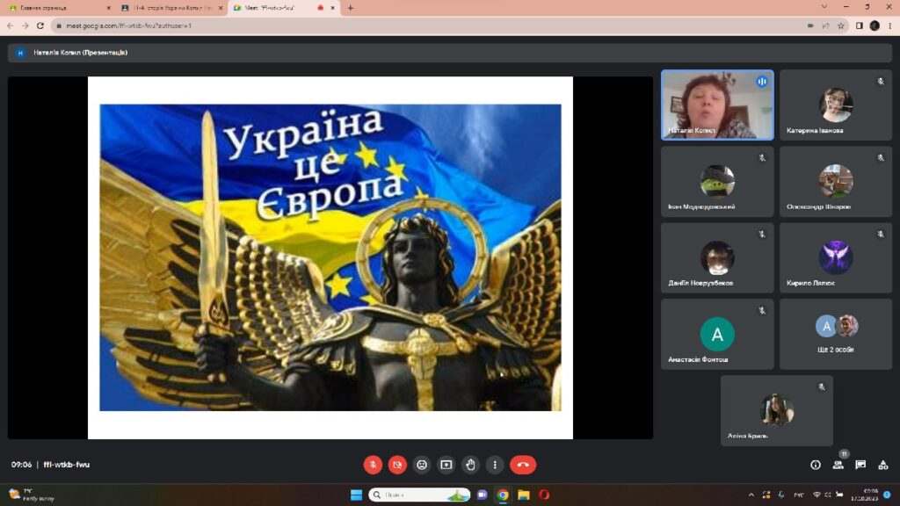Turn on the camera in meeting controls
900x506 pixels.
(x=397, y=465)
